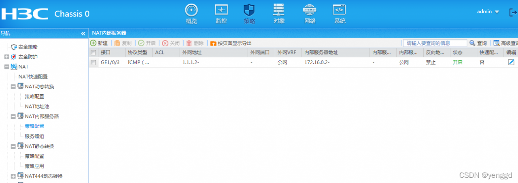Select 策略配置 under NAT动态转换
Image resolution: width=518 pixels, height=183 pixels.
34,96
